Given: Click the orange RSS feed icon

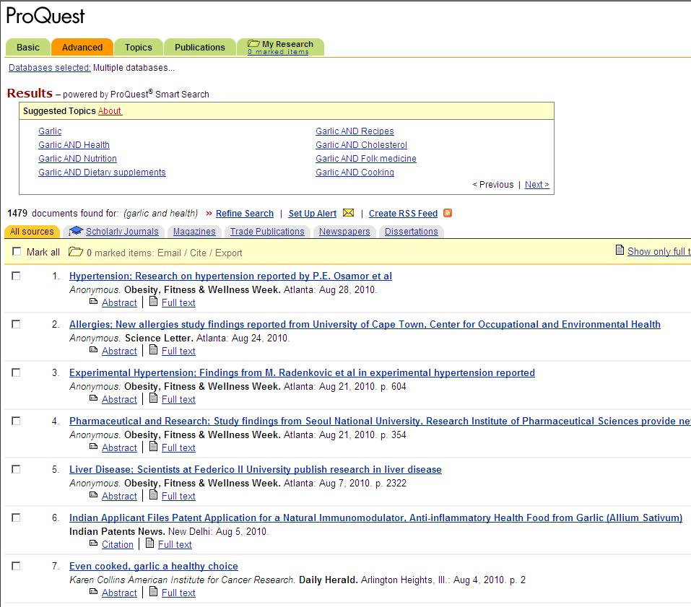Looking at the screenshot, I should pyautogui.click(x=447, y=213).
